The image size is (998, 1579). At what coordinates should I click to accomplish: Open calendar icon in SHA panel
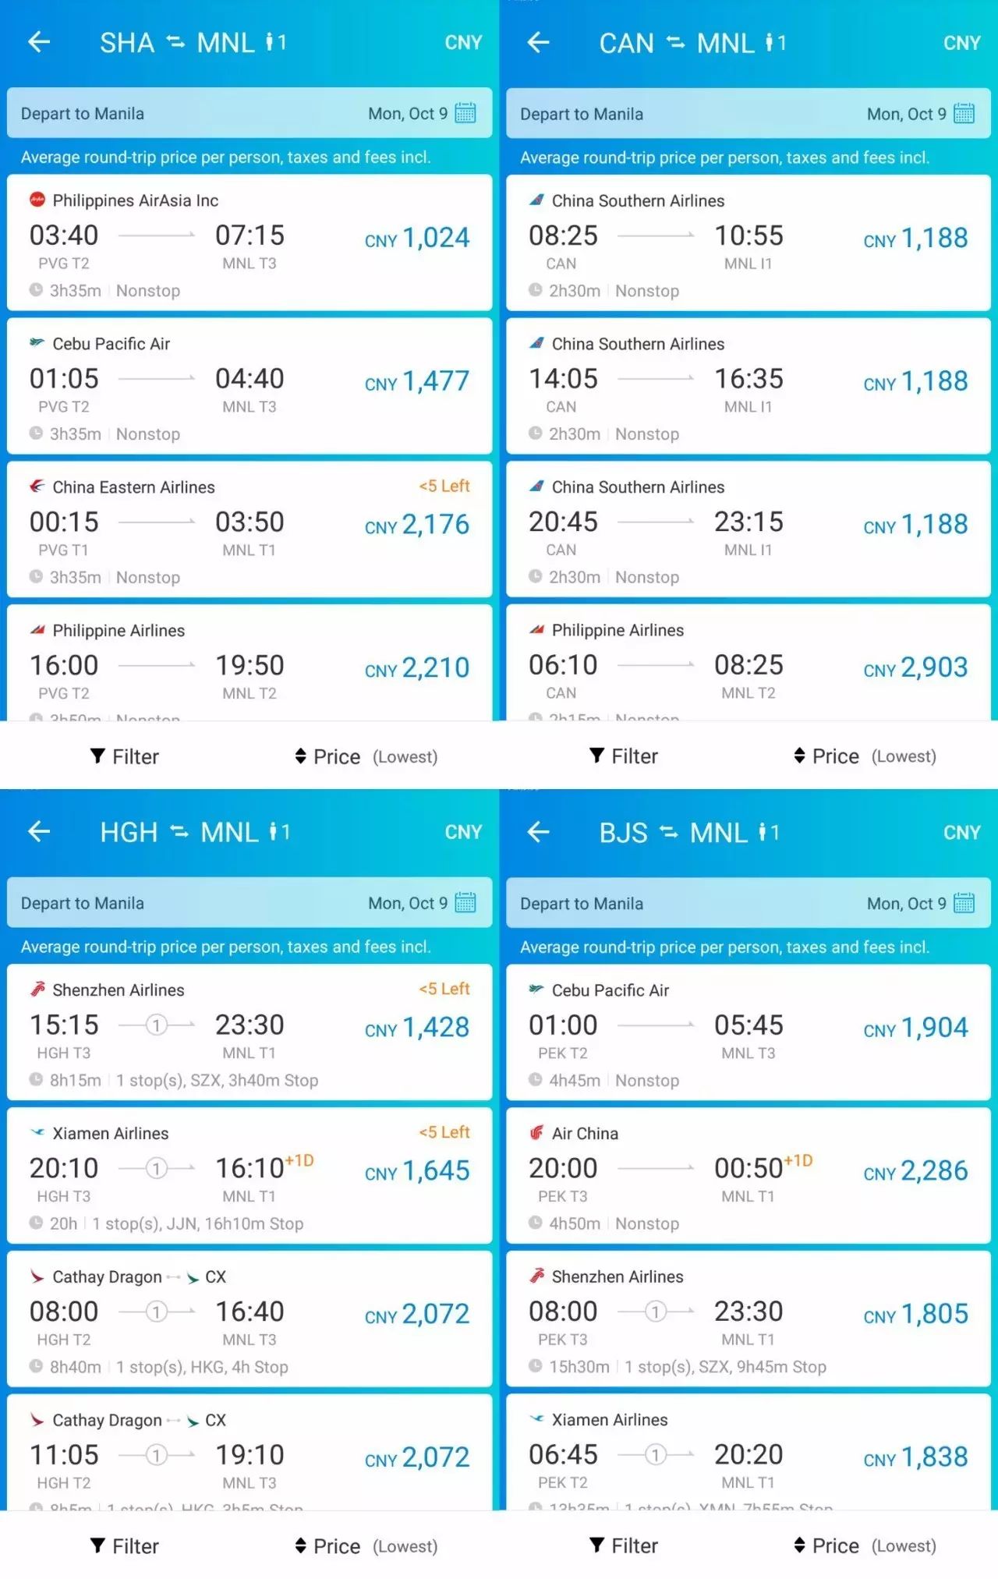[x=465, y=113]
